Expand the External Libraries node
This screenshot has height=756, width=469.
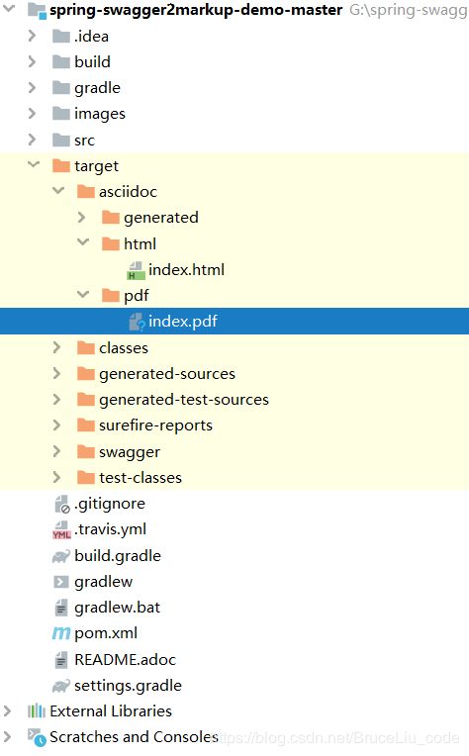click(7, 710)
